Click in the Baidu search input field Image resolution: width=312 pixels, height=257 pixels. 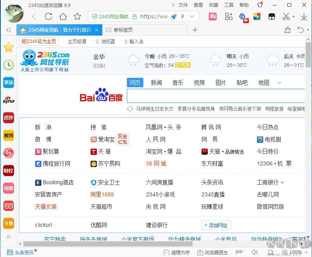(216, 96)
